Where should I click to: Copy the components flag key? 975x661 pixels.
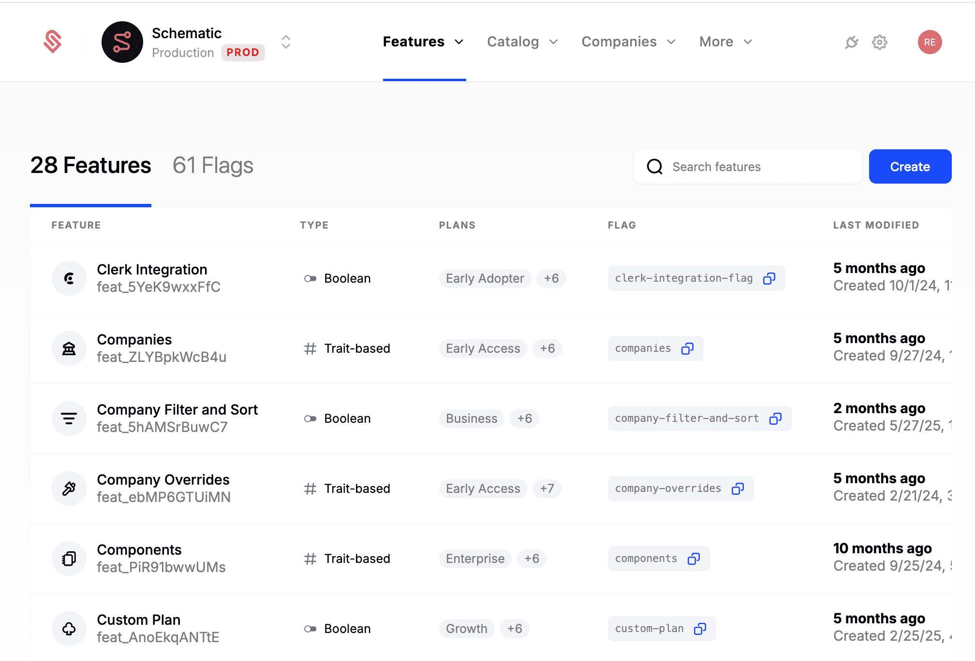pyautogui.click(x=694, y=559)
